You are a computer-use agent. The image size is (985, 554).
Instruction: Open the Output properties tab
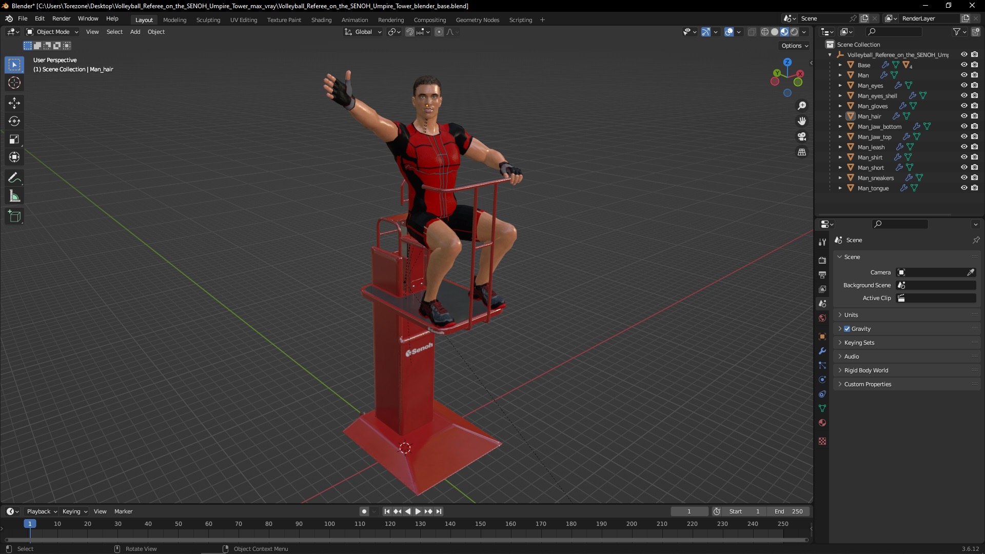(822, 275)
